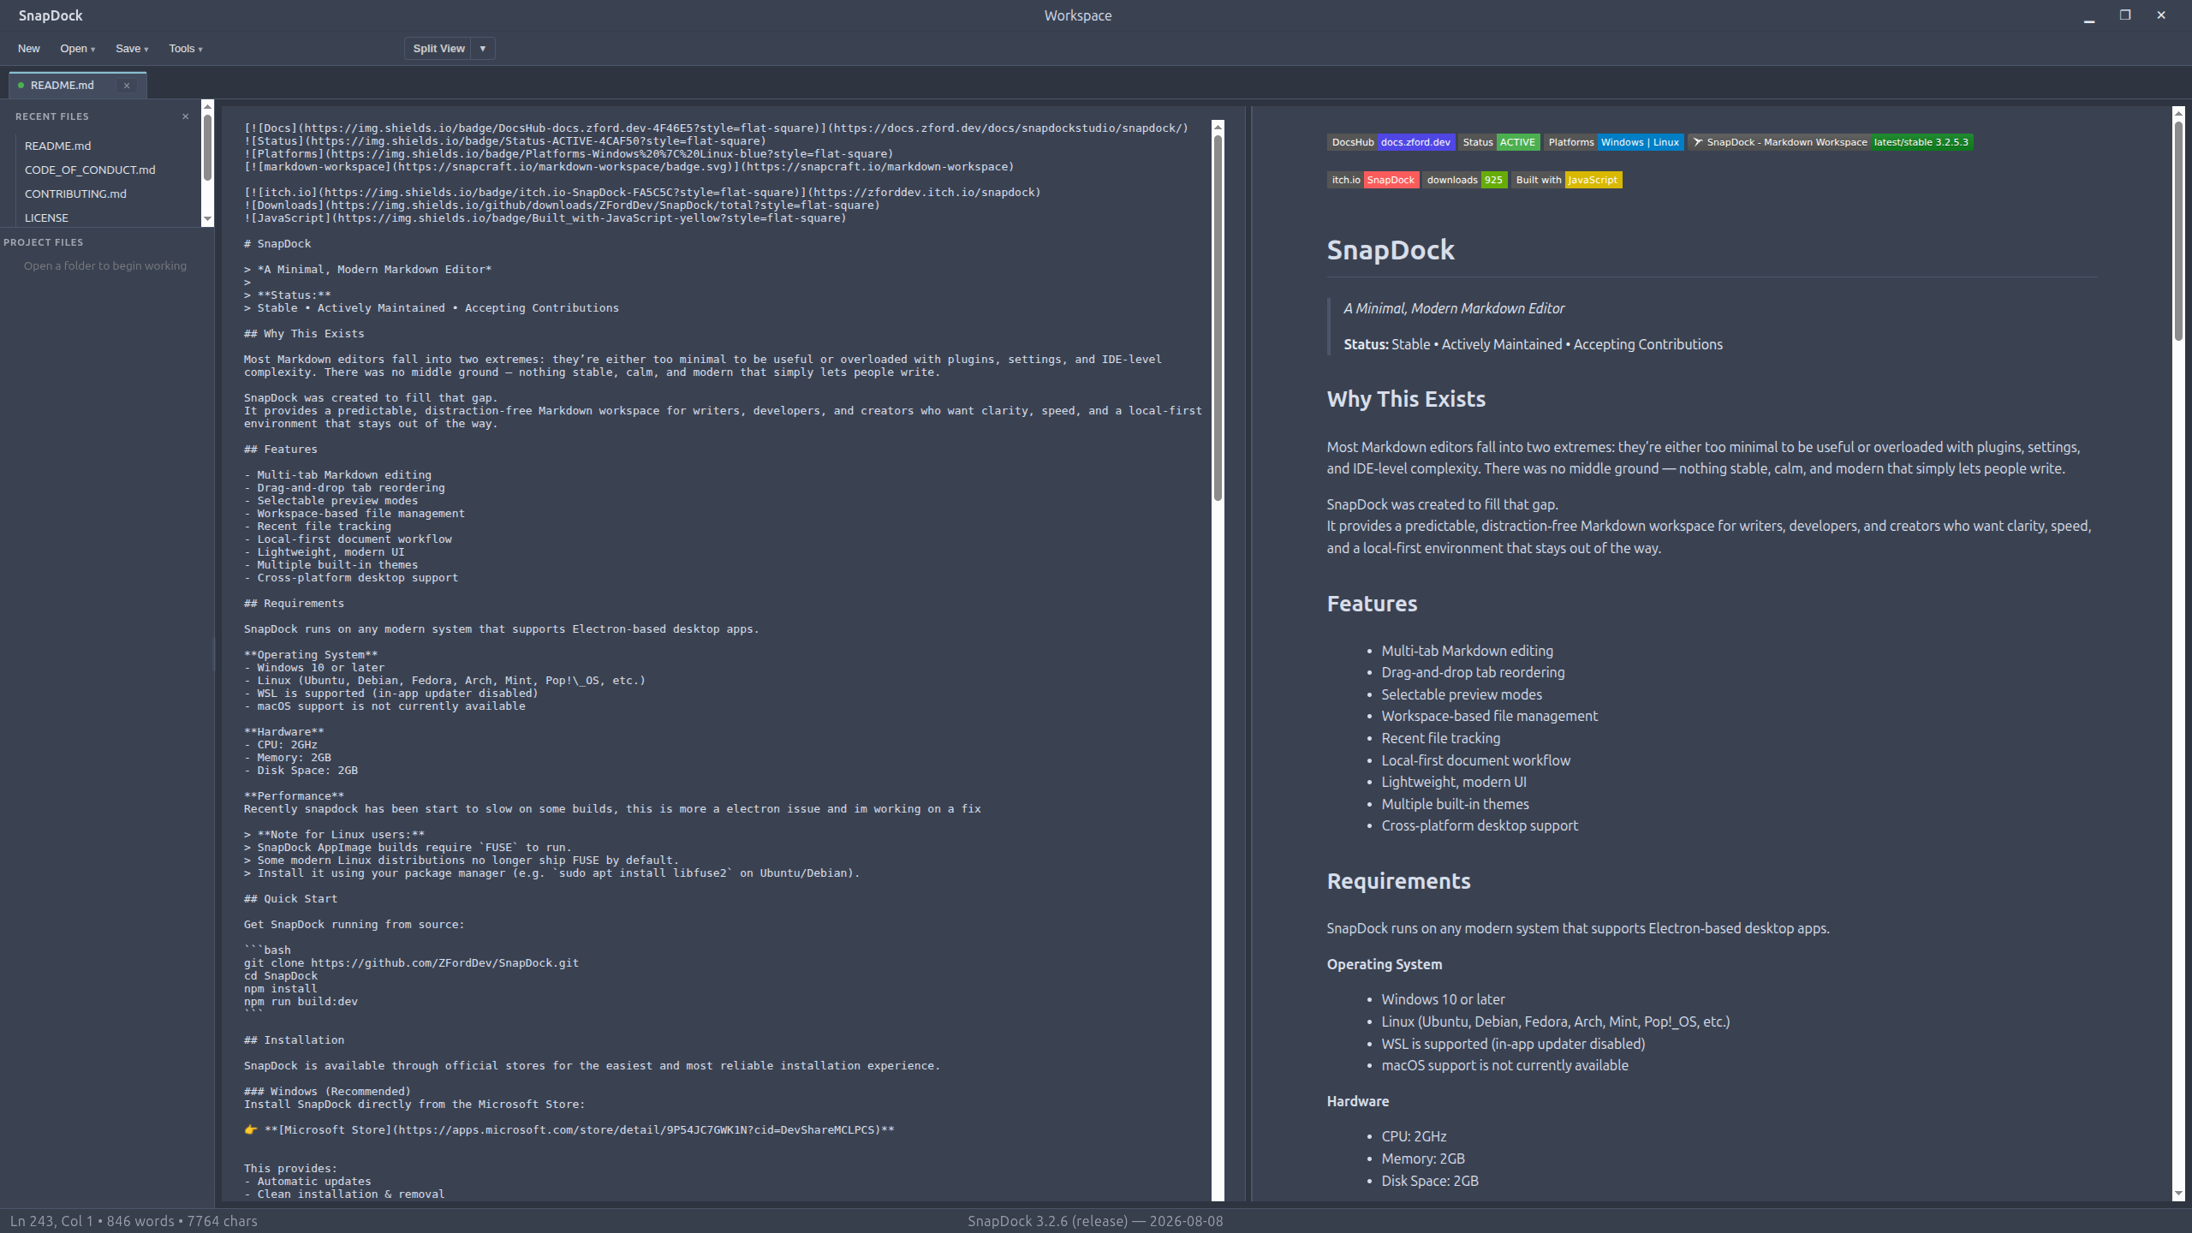Click the Status ACTIVE badge
The width and height of the screenshot is (2192, 1233).
(x=1498, y=142)
